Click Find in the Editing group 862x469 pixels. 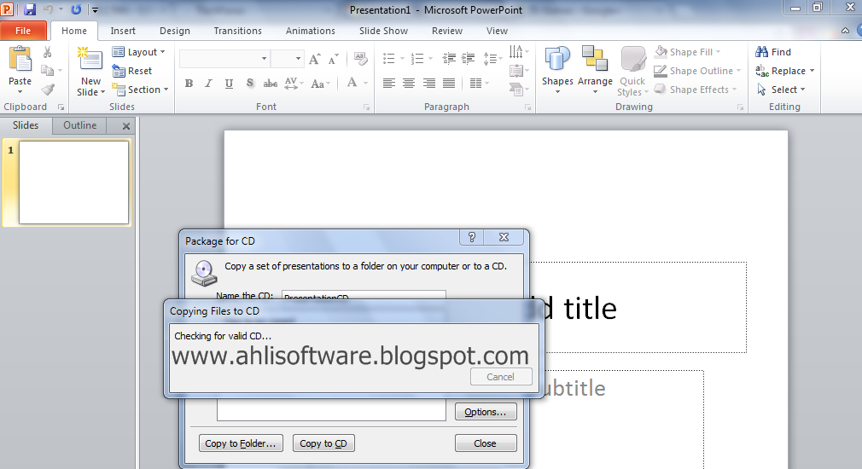(x=773, y=52)
